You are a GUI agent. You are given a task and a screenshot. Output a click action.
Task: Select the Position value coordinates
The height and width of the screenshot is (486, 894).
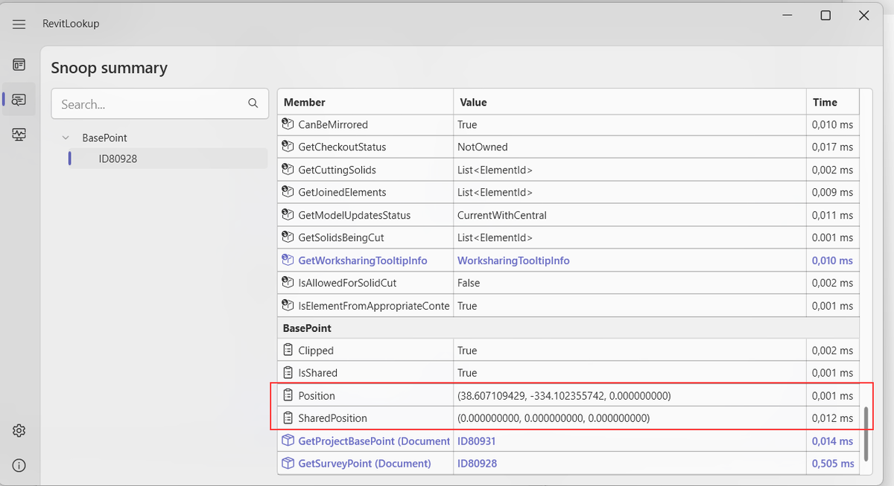click(x=564, y=395)
